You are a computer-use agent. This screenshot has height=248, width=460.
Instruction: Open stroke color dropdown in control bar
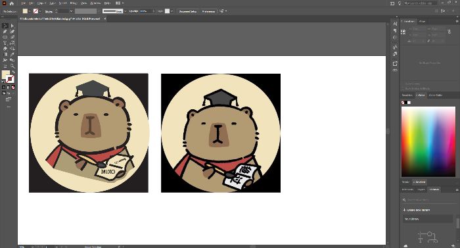point(40,11)
